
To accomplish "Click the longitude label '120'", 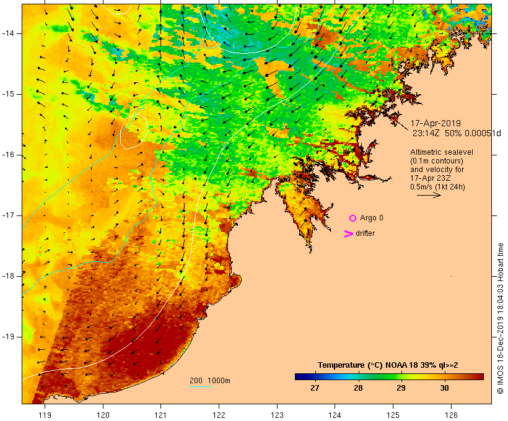I will click(103, 415).
